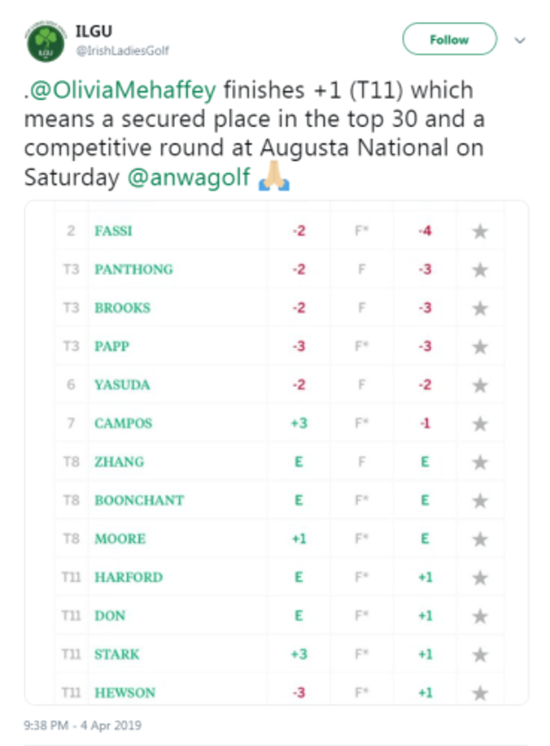Star the BOONCHANT leaderboard row
This screenshot has width=550, height=746.
coord(480,500)
